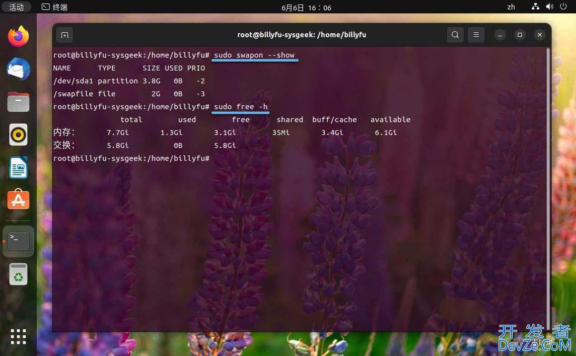The width and height of the screenshot is (576, 356).
Task: Launch Thunderbird mail from the dock
Action: [18, 69]
